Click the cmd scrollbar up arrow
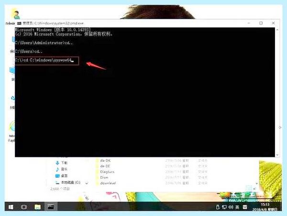The width and height of the screenshot is (287, 216). (x=277, y=30)
